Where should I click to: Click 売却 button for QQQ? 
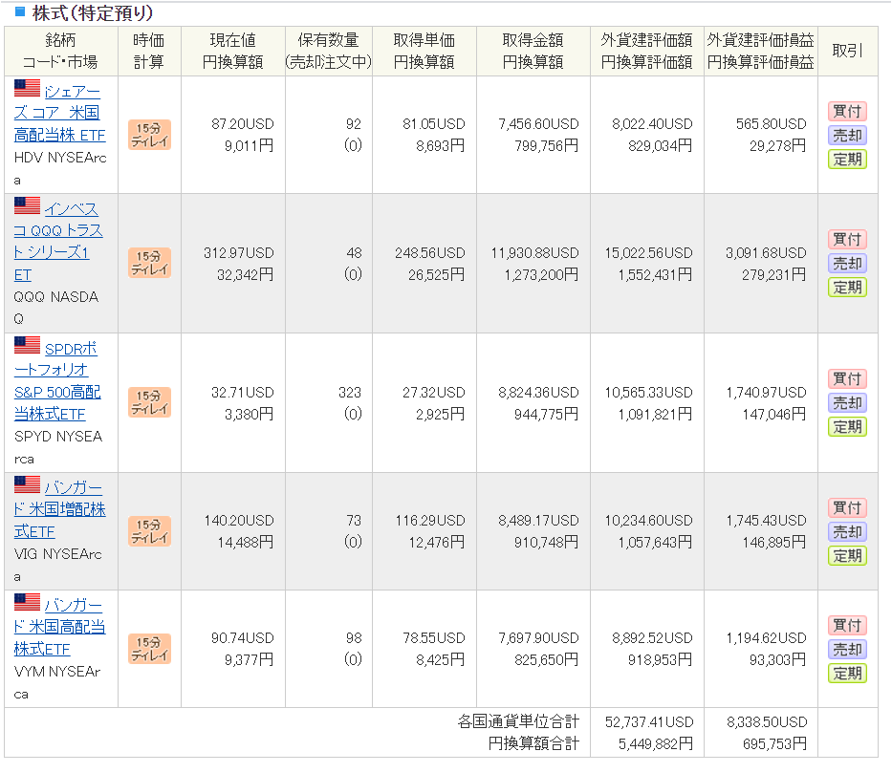click(x=847, y=263)
